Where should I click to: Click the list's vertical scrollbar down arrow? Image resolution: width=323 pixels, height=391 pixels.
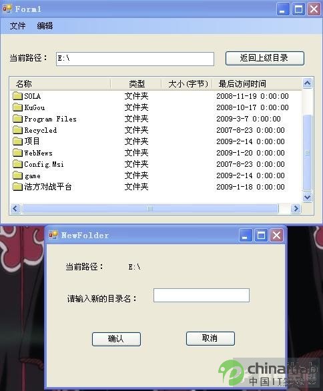(307, 197)
